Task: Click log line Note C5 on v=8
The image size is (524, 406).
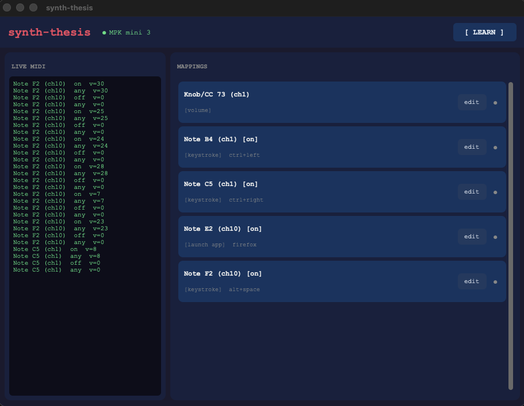Action: point(55,249)
